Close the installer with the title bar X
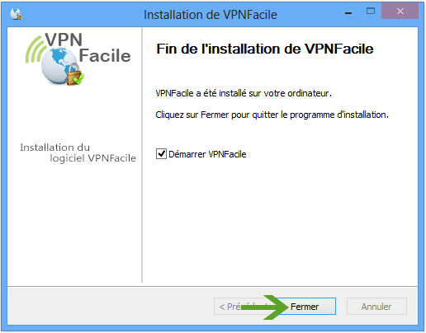 coord(400,11)
